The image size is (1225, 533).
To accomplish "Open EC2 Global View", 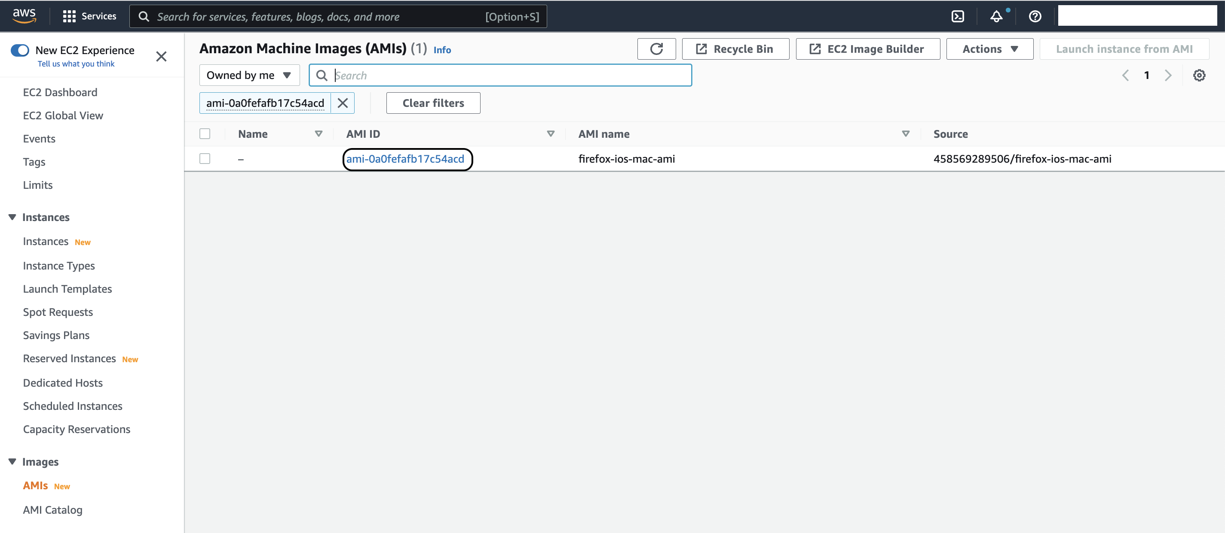I will [63, 115].
